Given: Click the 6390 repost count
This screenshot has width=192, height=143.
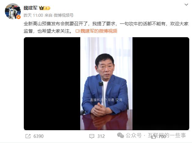Looking at the screenshot, I should point(38,136).
